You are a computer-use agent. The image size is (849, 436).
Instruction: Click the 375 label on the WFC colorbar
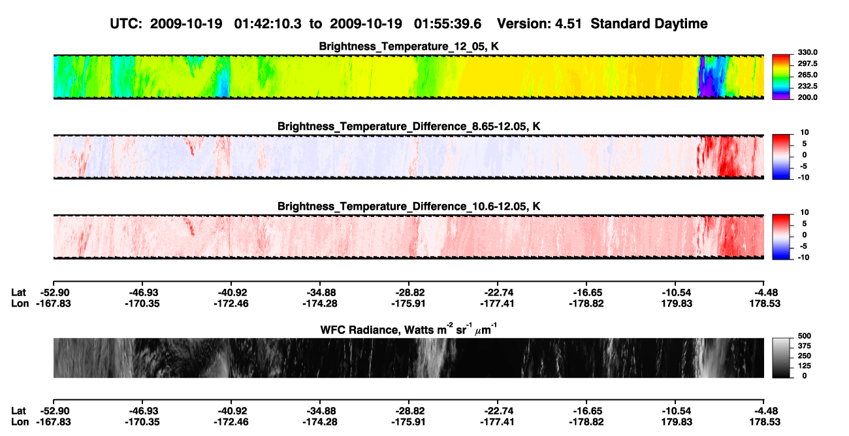pyautogui.click(x=805, y=347)
